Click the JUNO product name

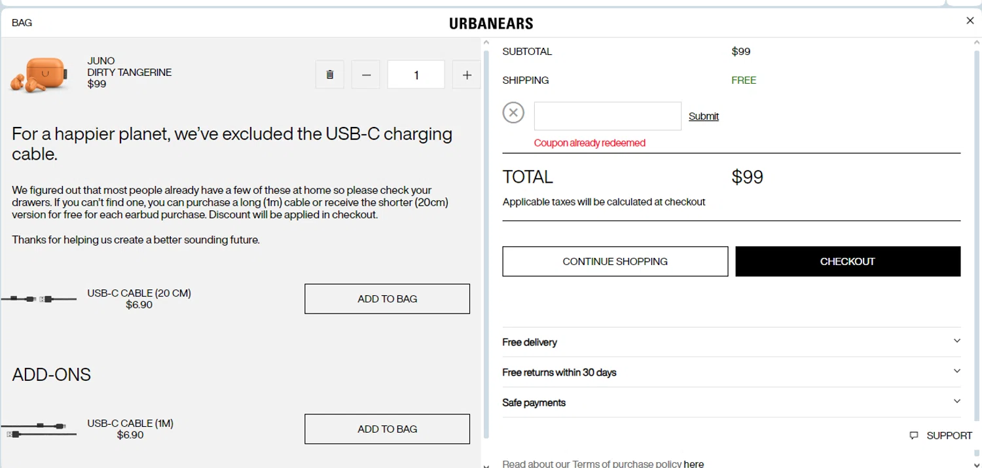point(101,61)
